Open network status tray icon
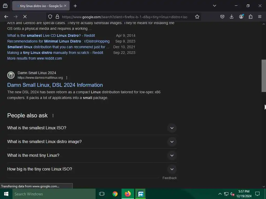 click(x=226, y=194)
